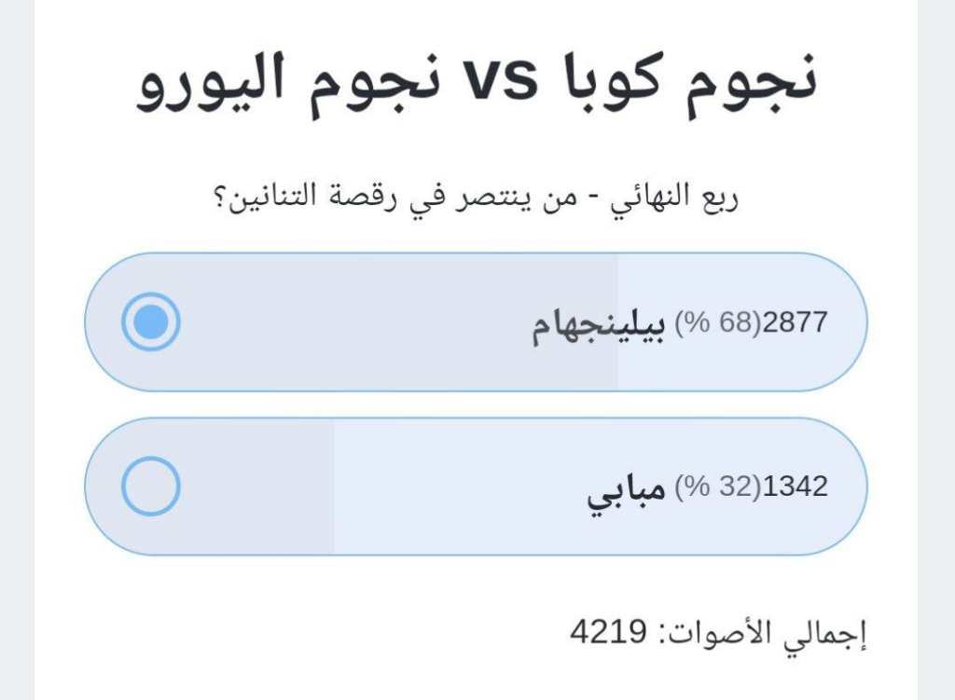Select the بيلينجهام radio button
The image size is (955, 700).
[150, 322]
